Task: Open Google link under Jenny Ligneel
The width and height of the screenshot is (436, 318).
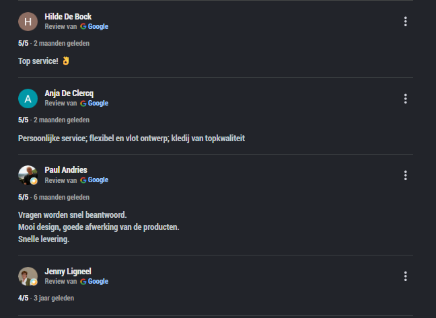Action: [x=98, y=281]
